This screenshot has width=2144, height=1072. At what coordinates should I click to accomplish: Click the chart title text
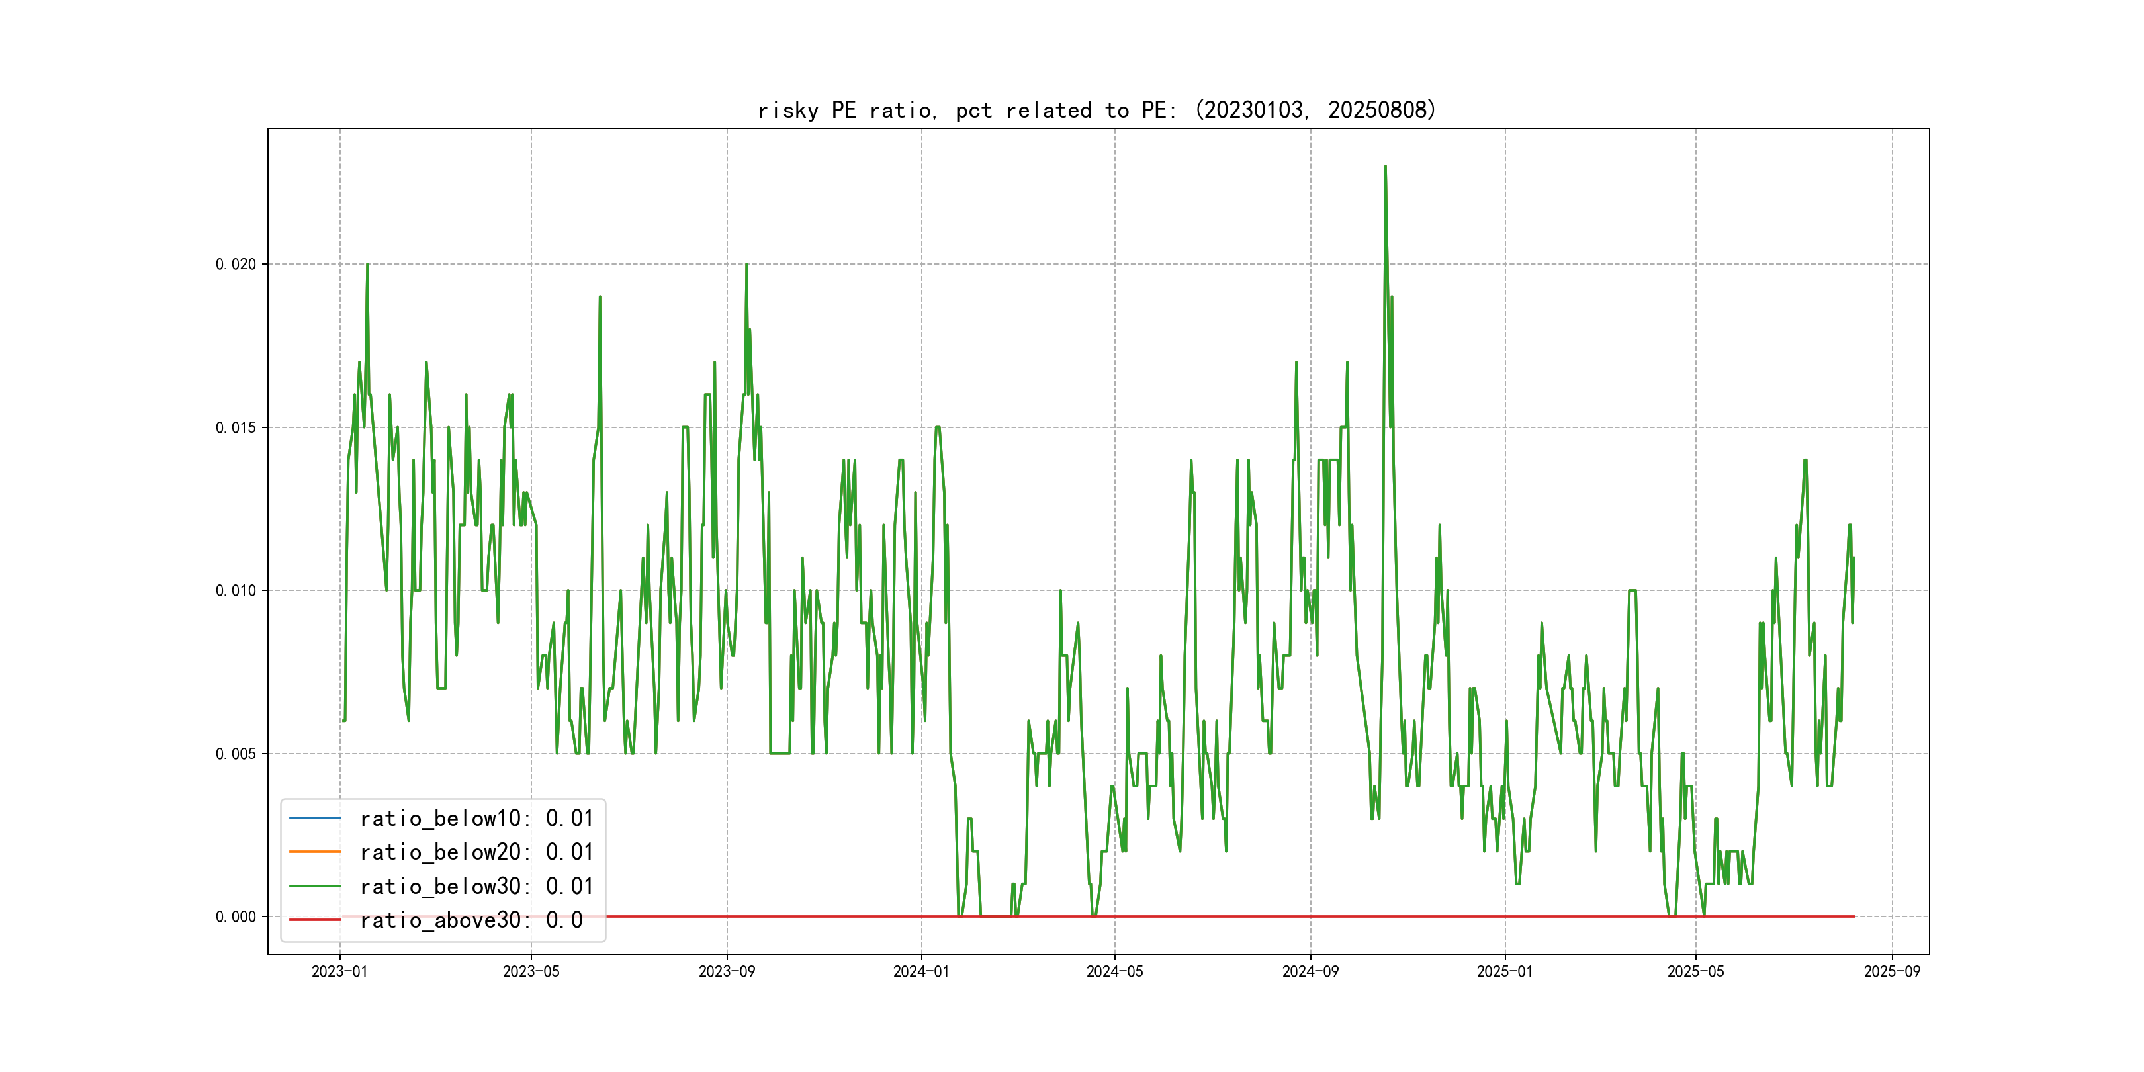click(x=1097, y=110)
